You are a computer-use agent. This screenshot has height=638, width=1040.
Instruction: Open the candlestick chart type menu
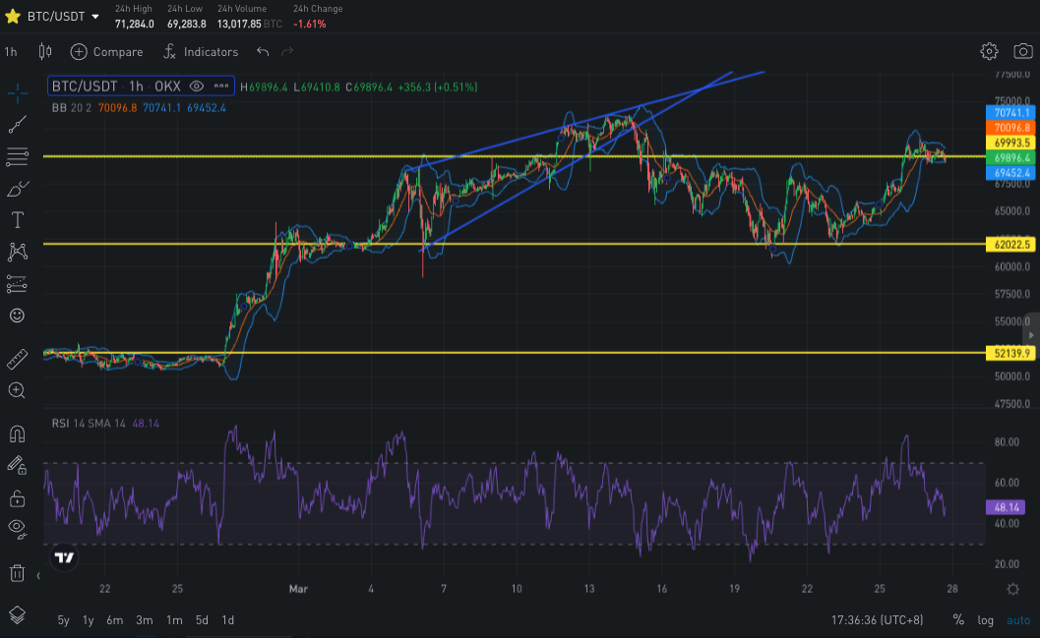pos(44,51)
